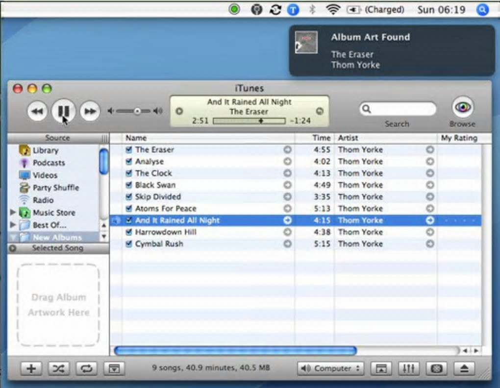Show the mini artwork video window button
500x388 pixels.
pos(381,368)
